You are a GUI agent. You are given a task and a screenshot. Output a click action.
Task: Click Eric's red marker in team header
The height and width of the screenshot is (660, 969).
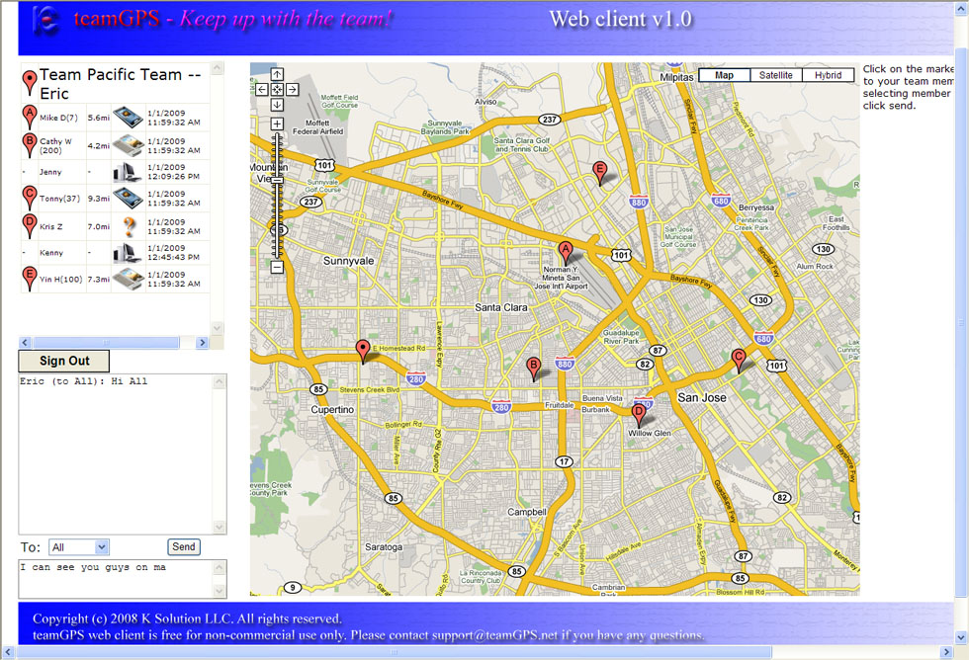click(x=29, y=83)
